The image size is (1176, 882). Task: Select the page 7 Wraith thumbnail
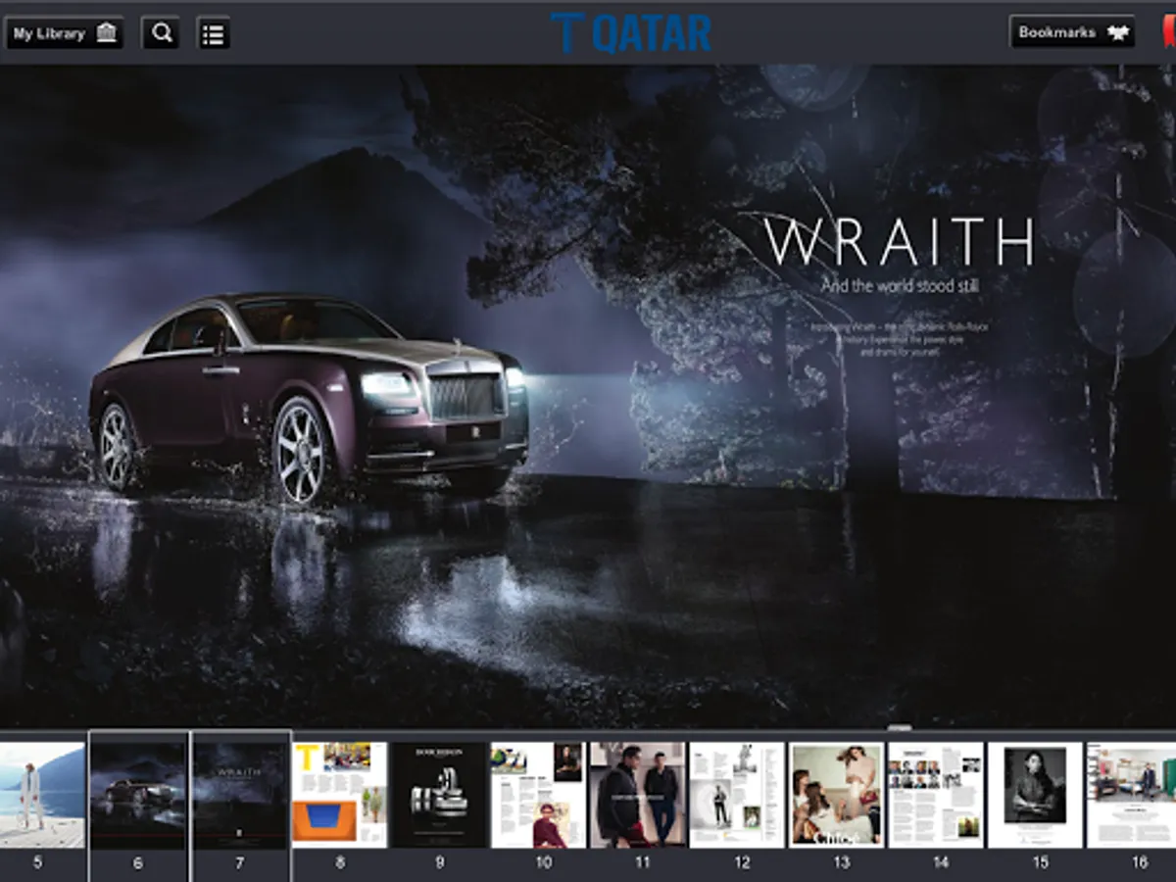[x=241, y=795]
